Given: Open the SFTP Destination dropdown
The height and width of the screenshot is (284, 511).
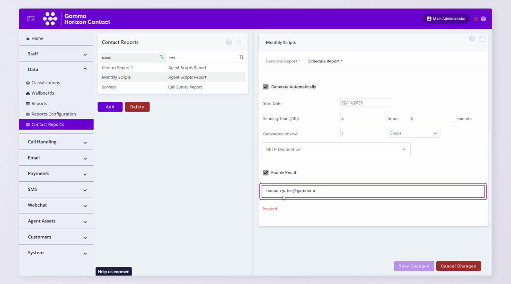Looking at the screenshot, I should point(336,149).
